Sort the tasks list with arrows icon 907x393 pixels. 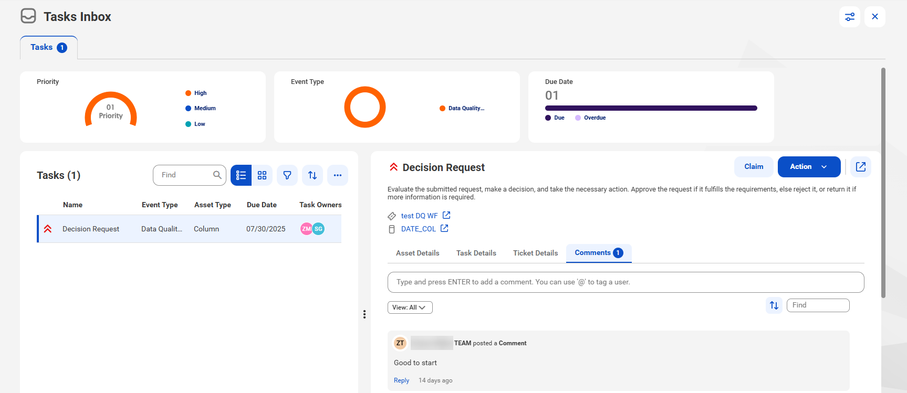tap(312, 175)
